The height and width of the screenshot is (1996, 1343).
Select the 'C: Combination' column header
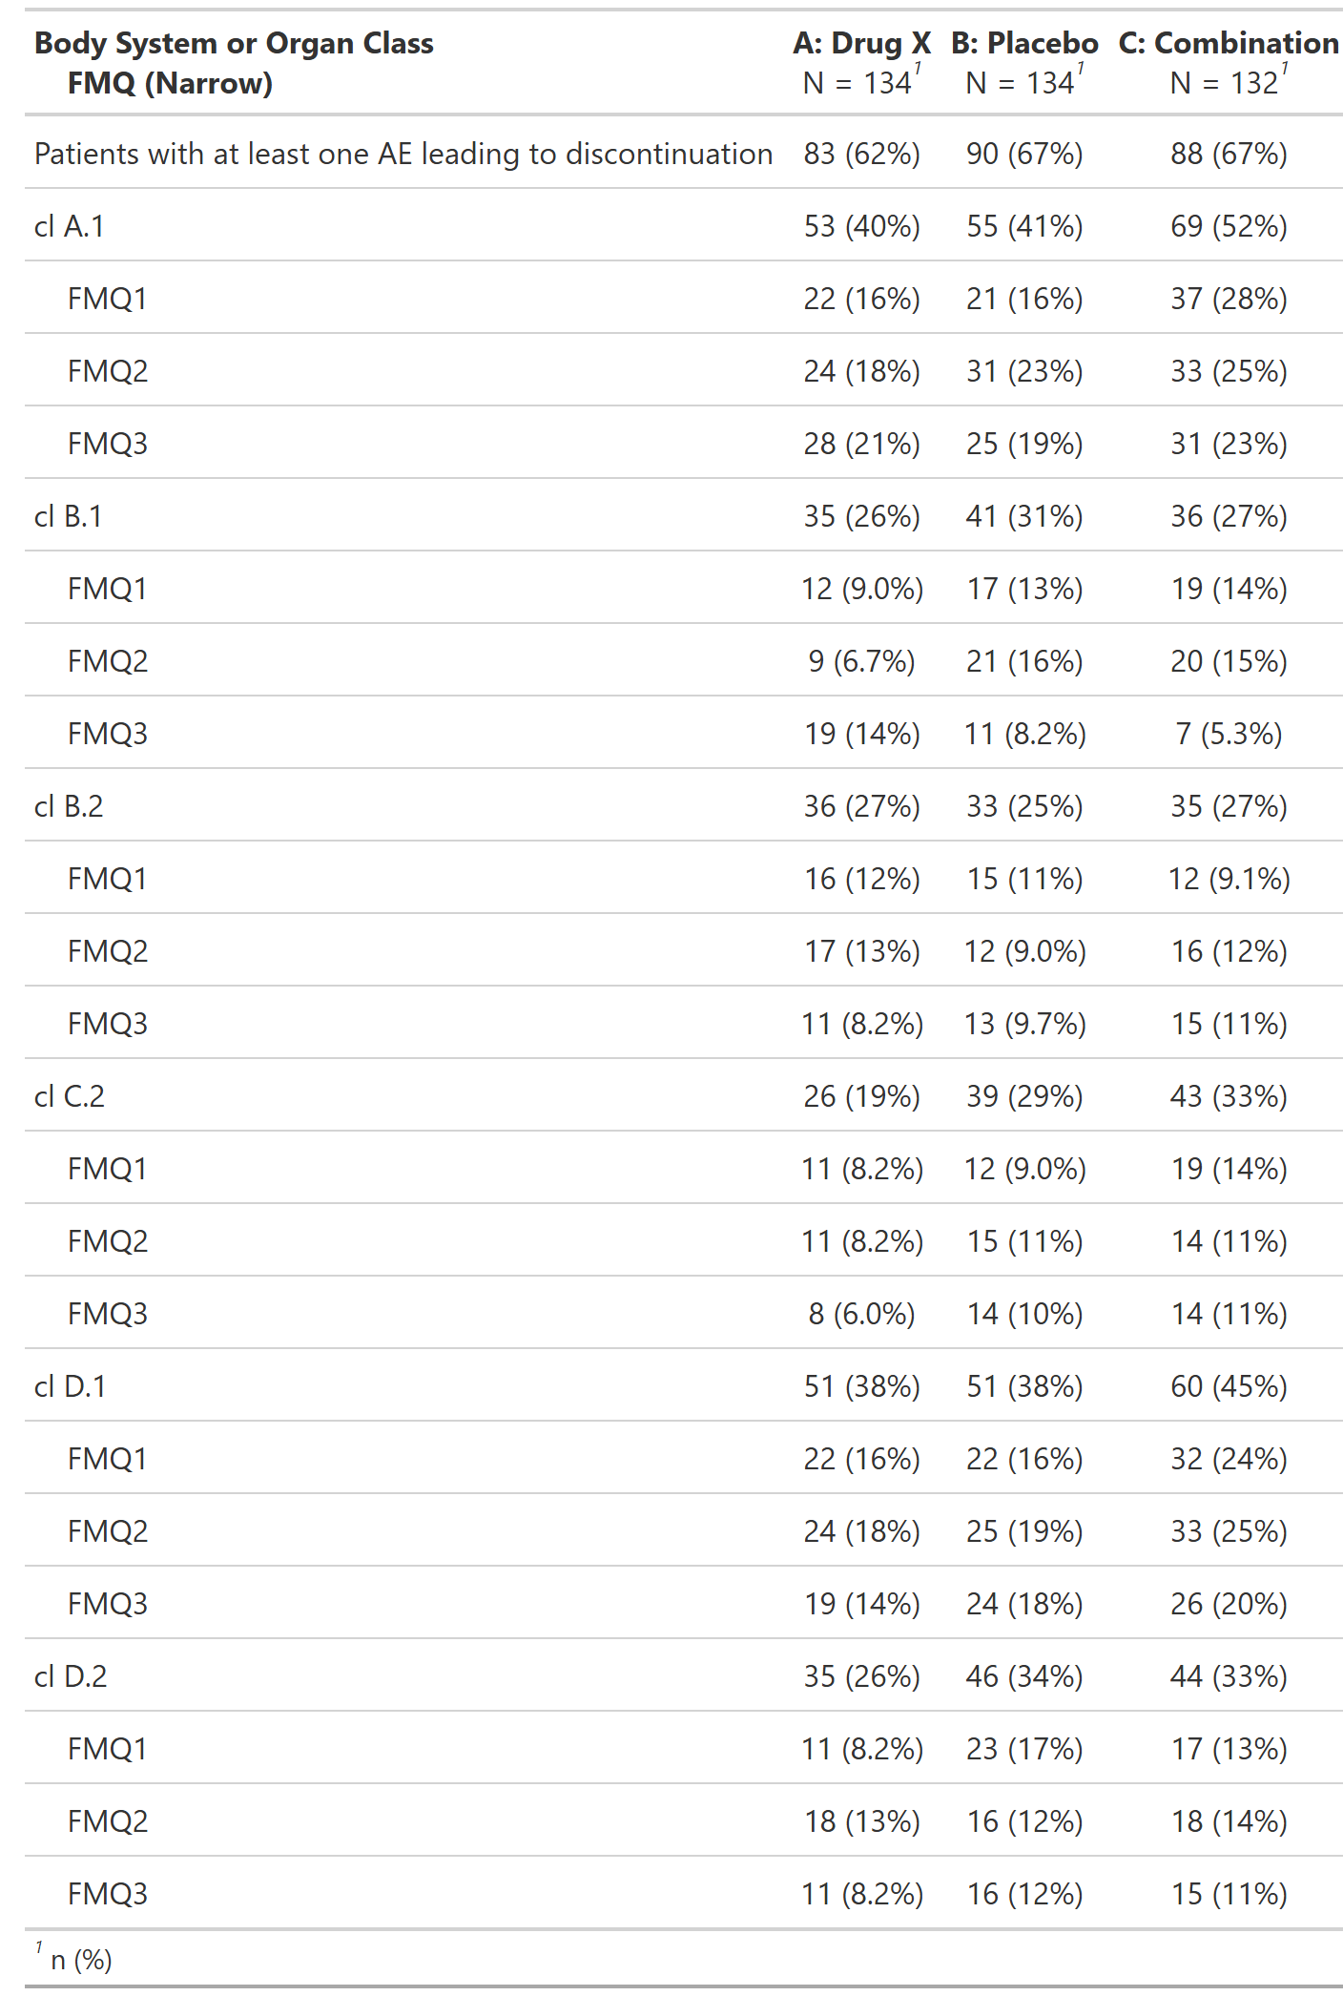pos(1229,44)
